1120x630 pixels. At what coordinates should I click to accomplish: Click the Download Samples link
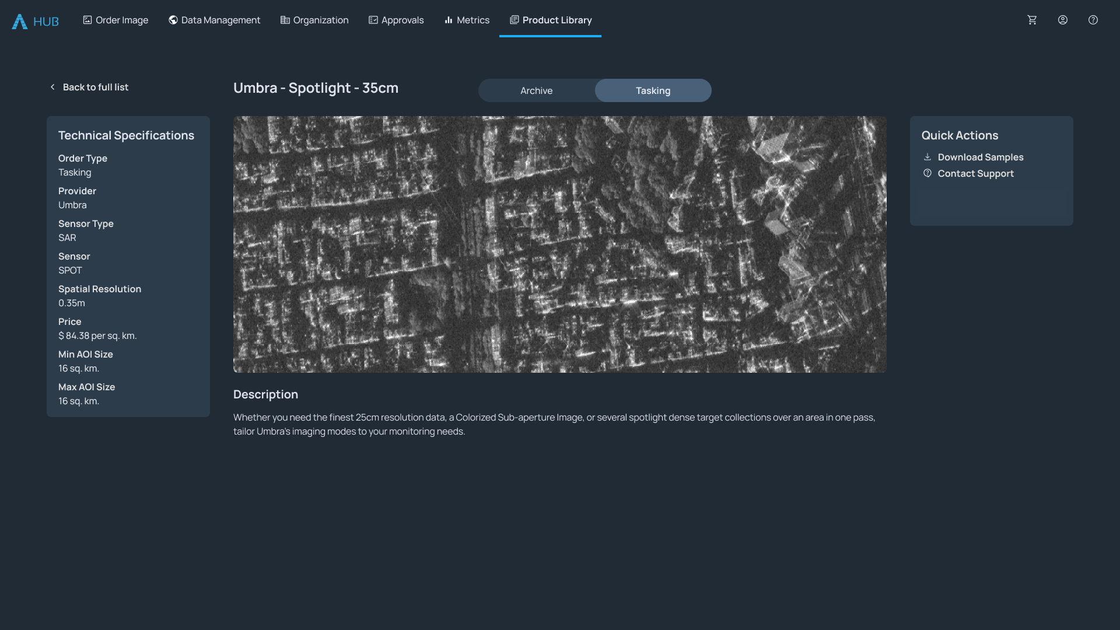pos(980,157)
